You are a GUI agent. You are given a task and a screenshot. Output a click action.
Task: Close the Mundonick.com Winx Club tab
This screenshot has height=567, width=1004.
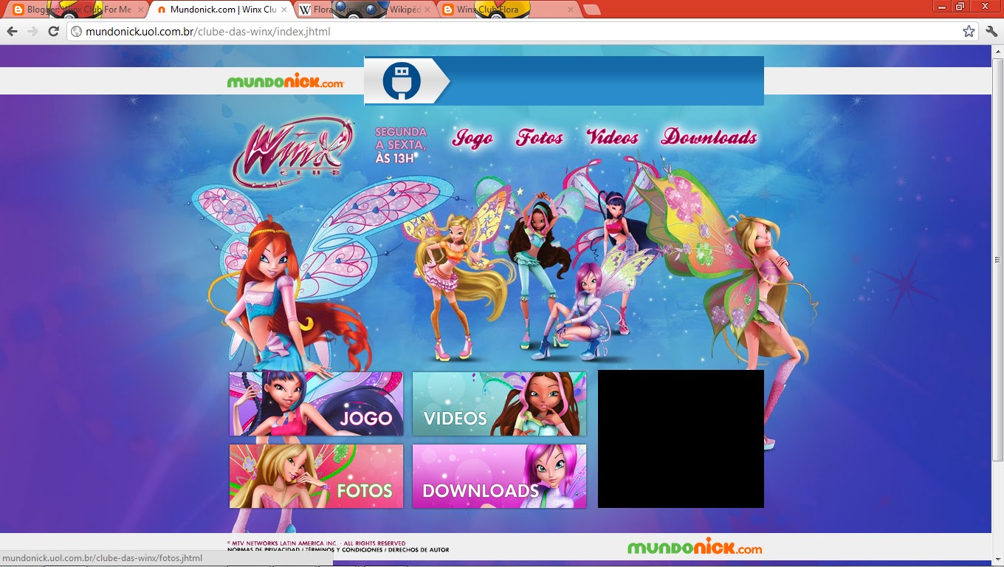coord(284,10)
